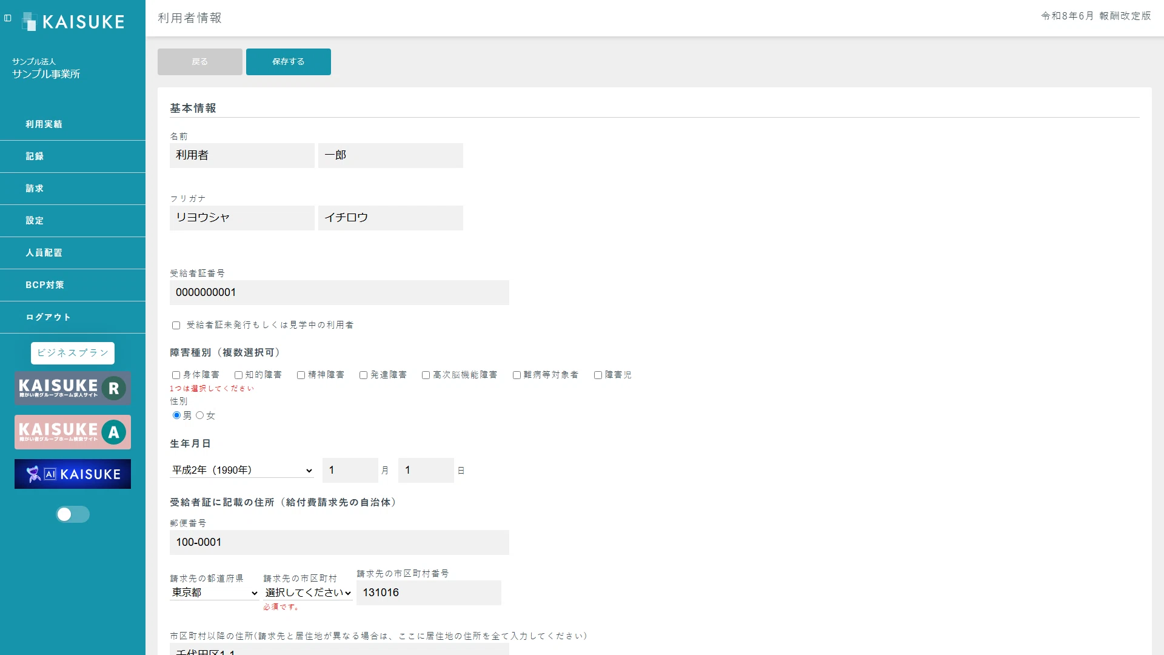The height and width of the screenshot is (655, 1164).
Task: Open 請求 in the sidebar menu
Action: (x=73, y=189)
